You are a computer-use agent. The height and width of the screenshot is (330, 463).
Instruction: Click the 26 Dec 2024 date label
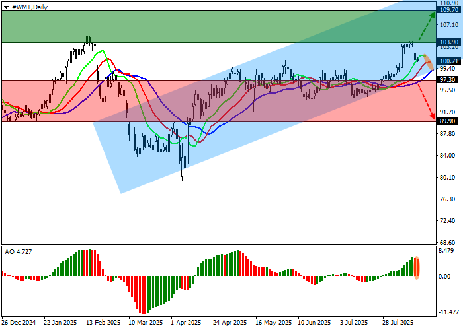click(19, 323)
